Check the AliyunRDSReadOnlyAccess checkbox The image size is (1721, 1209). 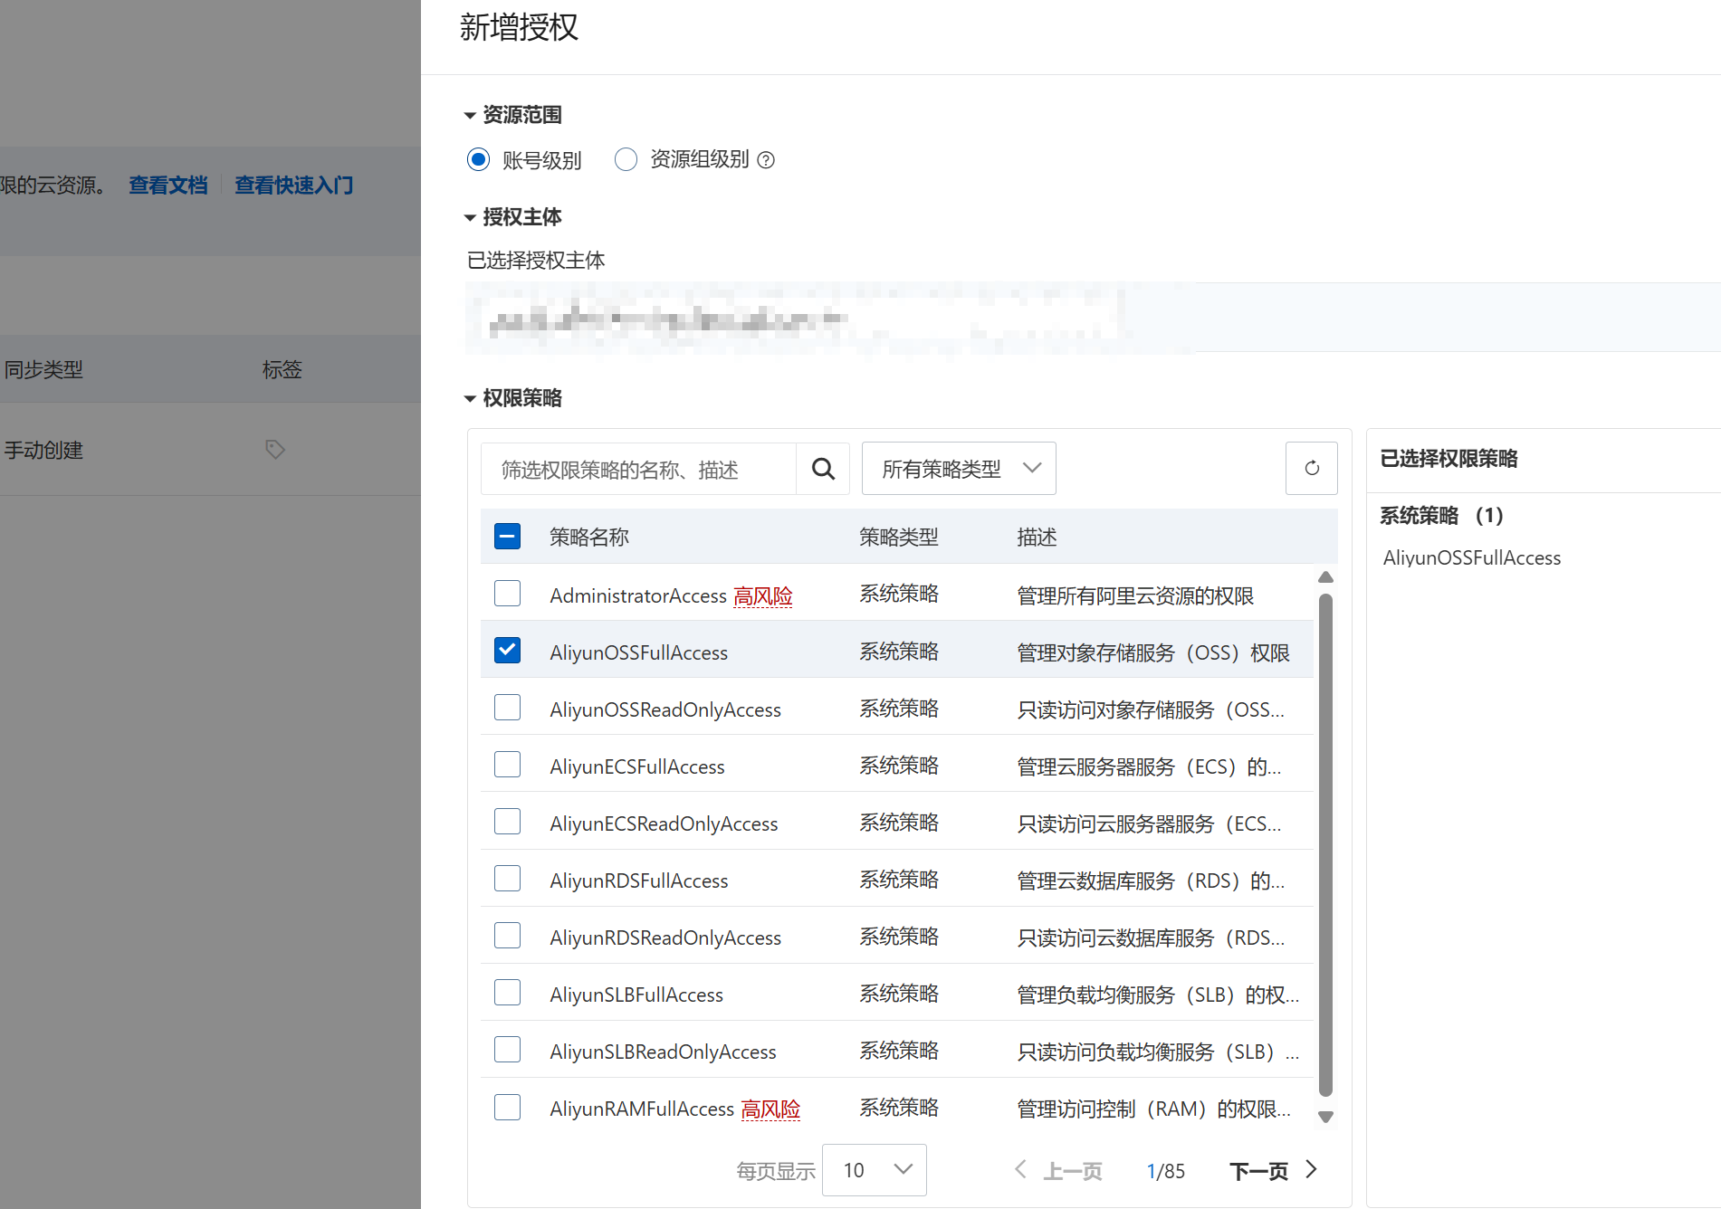click(507, 936)
